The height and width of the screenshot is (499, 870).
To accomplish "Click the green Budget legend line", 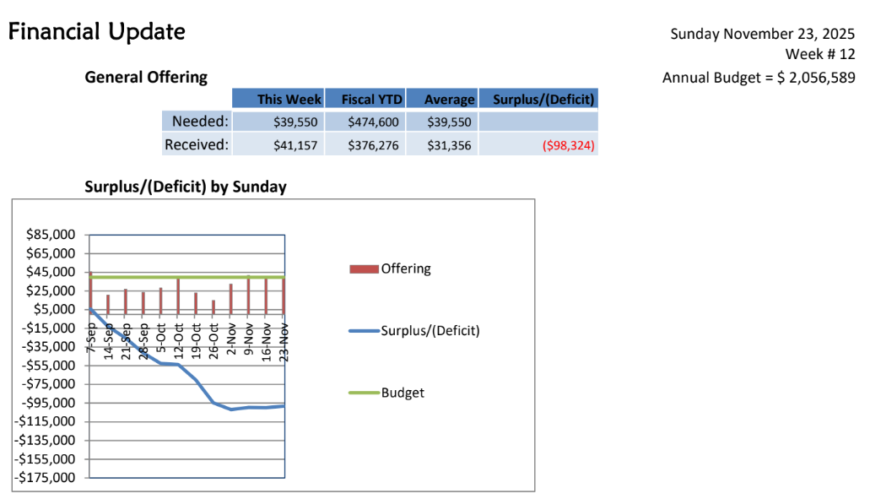I will click(364, 393).
